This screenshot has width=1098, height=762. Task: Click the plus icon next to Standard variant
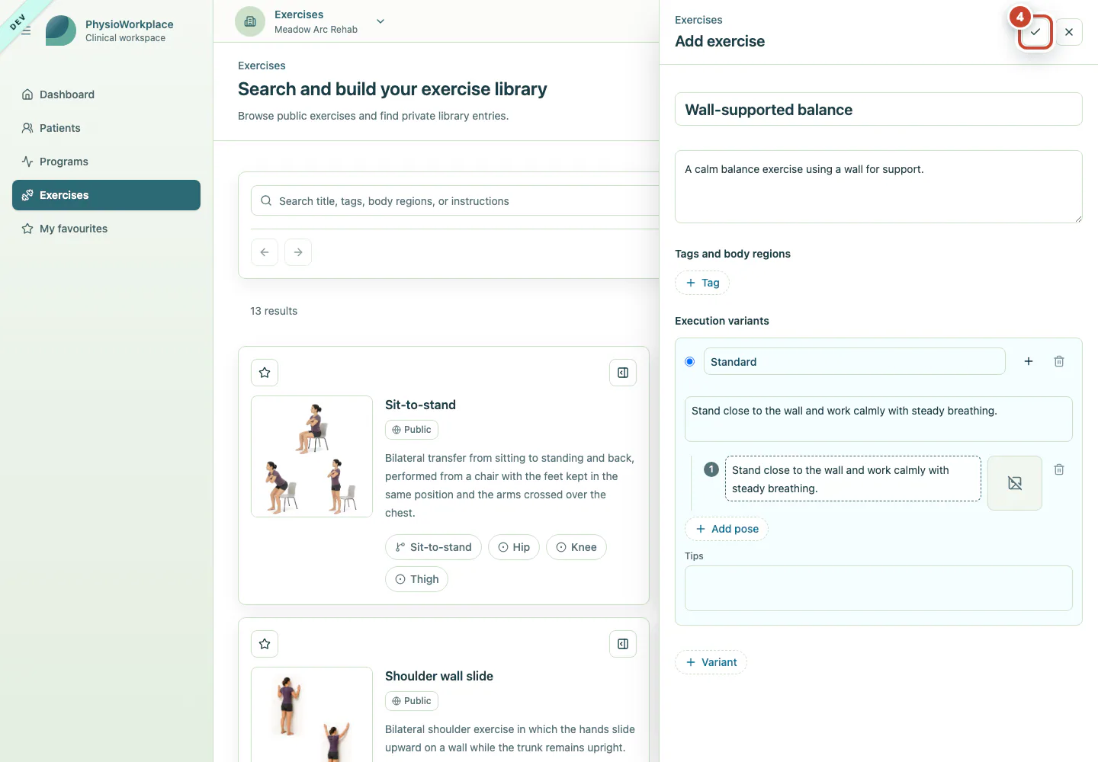coord(1029,361)
